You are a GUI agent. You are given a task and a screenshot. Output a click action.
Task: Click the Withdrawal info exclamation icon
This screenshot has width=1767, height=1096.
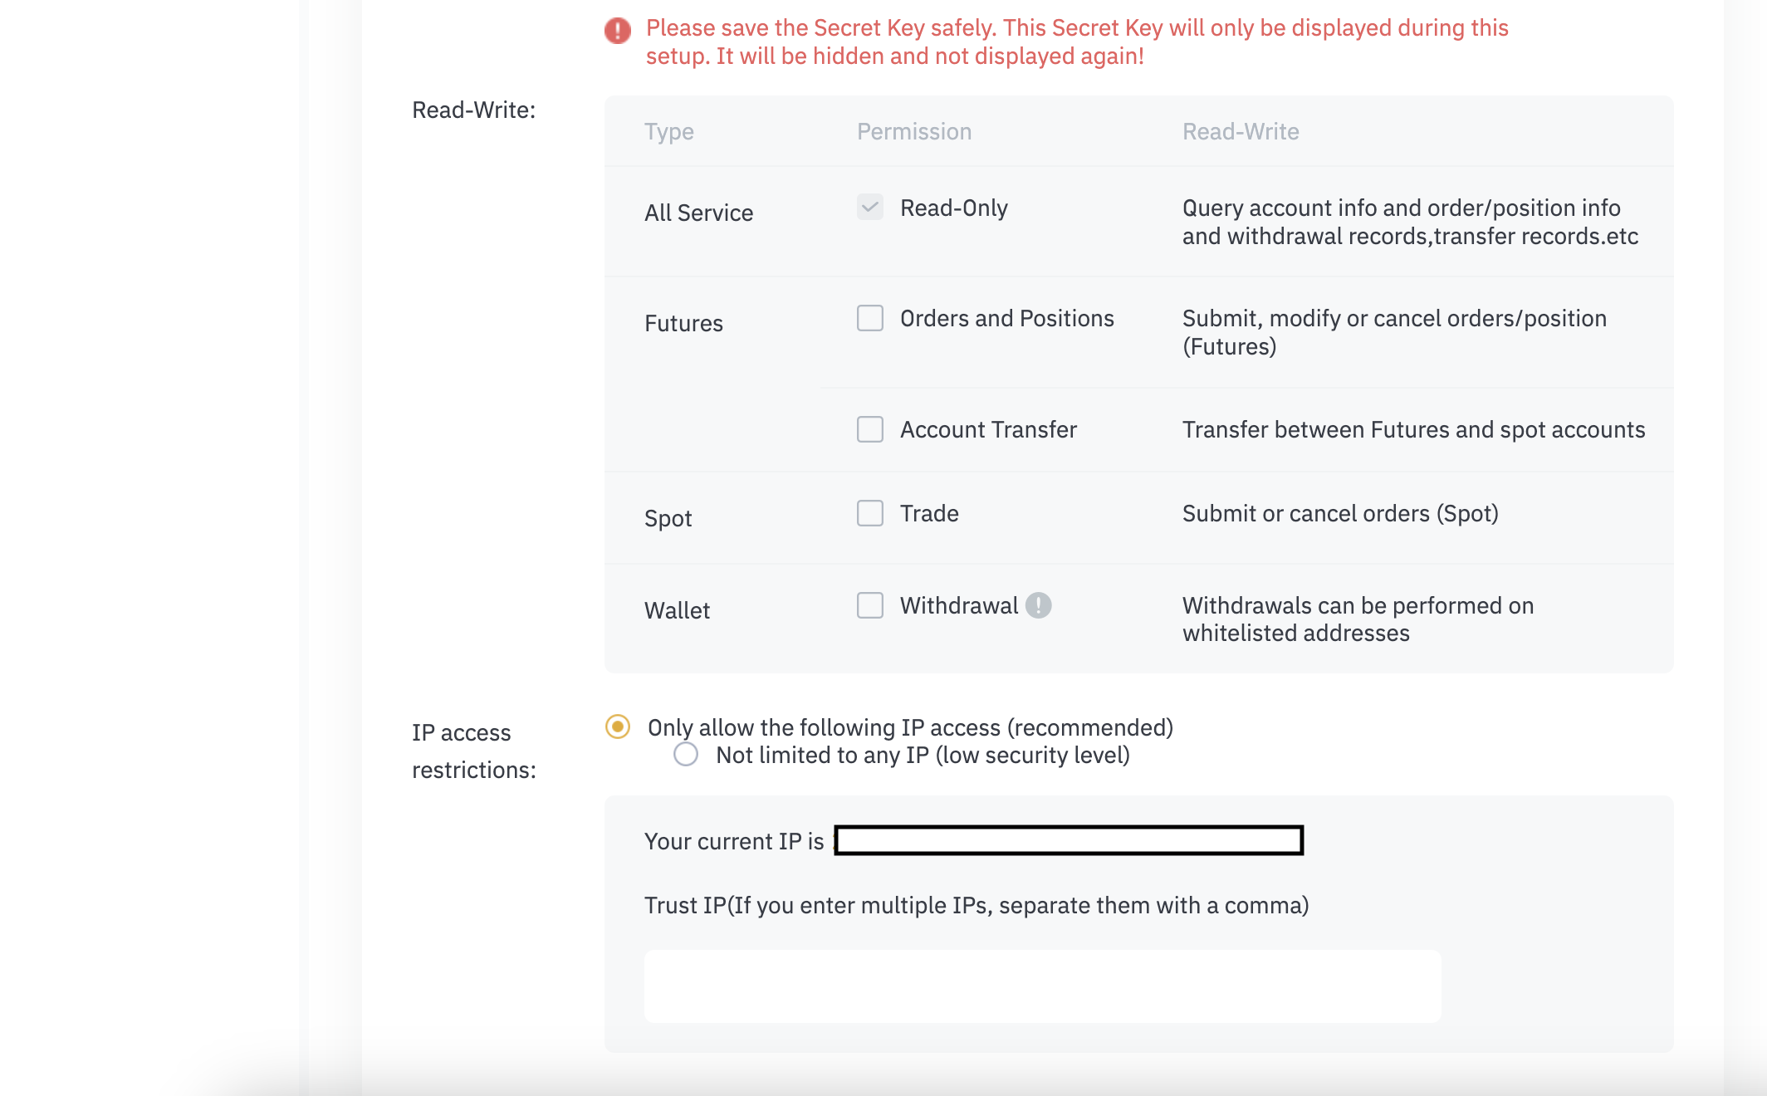pyautogui.click(x=1038, y=605)
